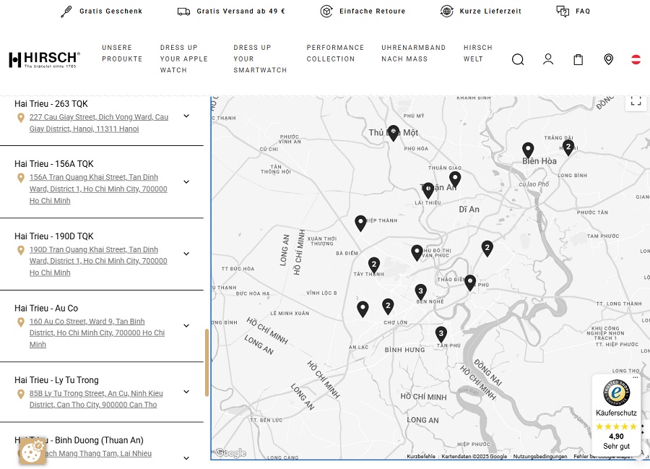This screenshot has width=650, height=469.
Task: Expand the Hai Trieu - Ly Tu Trong entry
Action: coord(186,392)
